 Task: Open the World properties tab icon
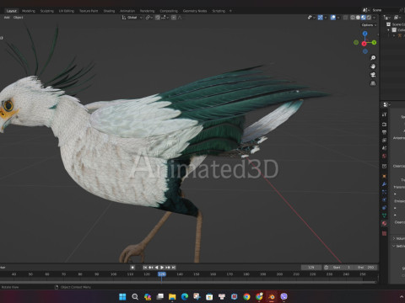pyautogui.click(x=385, y=156)
